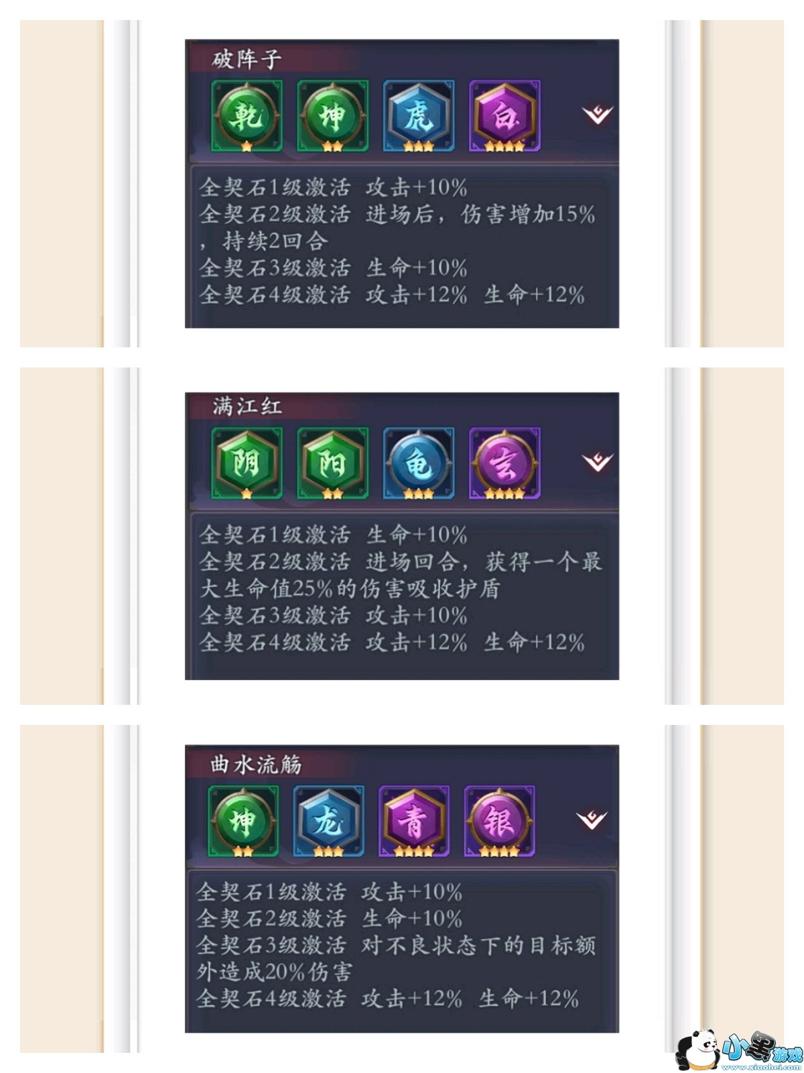Click the 满江红 shield effect description text
Viewport: 804px width, 1073px height.
[x=401, y=575]
